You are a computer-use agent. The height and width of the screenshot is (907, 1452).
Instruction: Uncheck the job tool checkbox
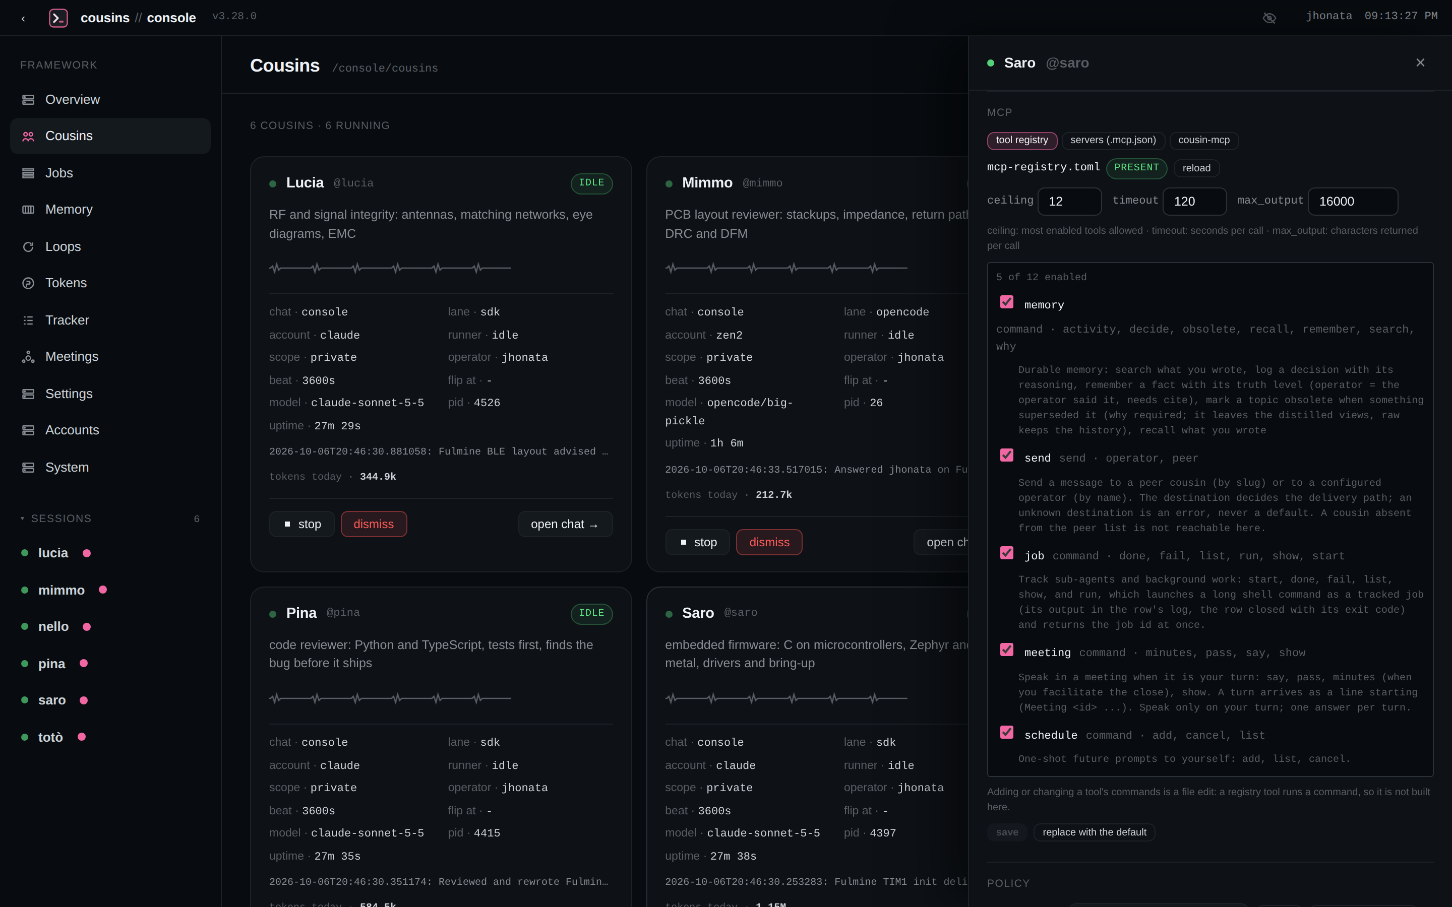pos(1007,553)
